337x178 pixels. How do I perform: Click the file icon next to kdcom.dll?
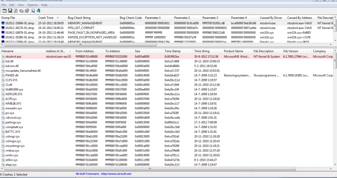point(3,66)
